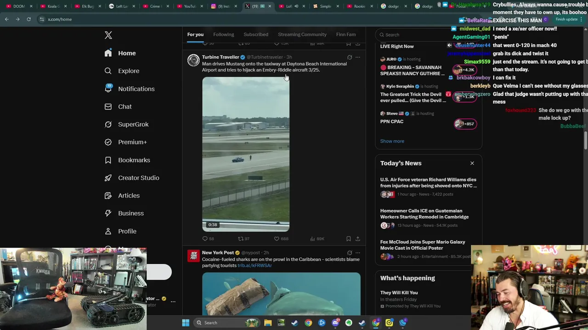Viewport: 588px width, 330px height.
Task: Click the Creator Studio rocket icon
Action: click(x=108, y=178)
